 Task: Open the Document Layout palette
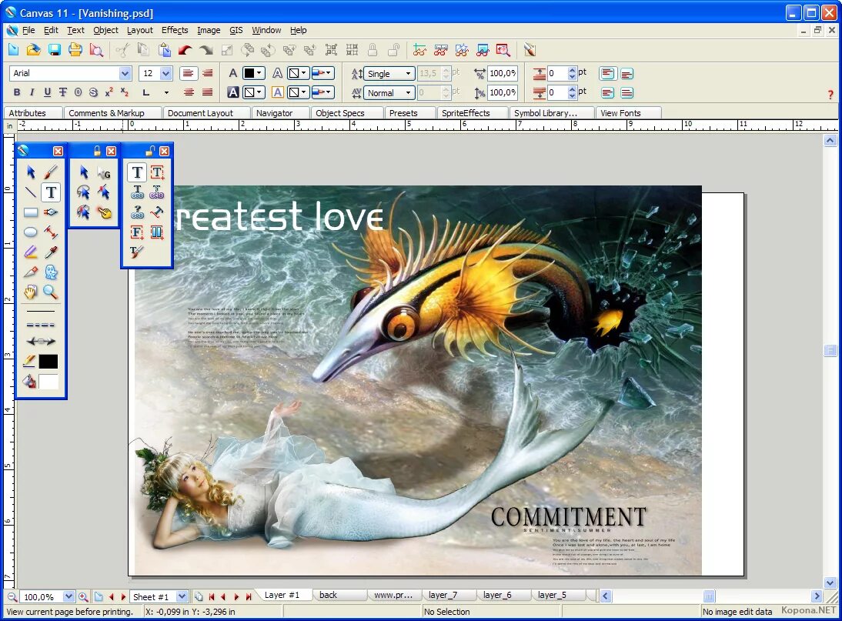pyautogui.click(x=205, y=112)
